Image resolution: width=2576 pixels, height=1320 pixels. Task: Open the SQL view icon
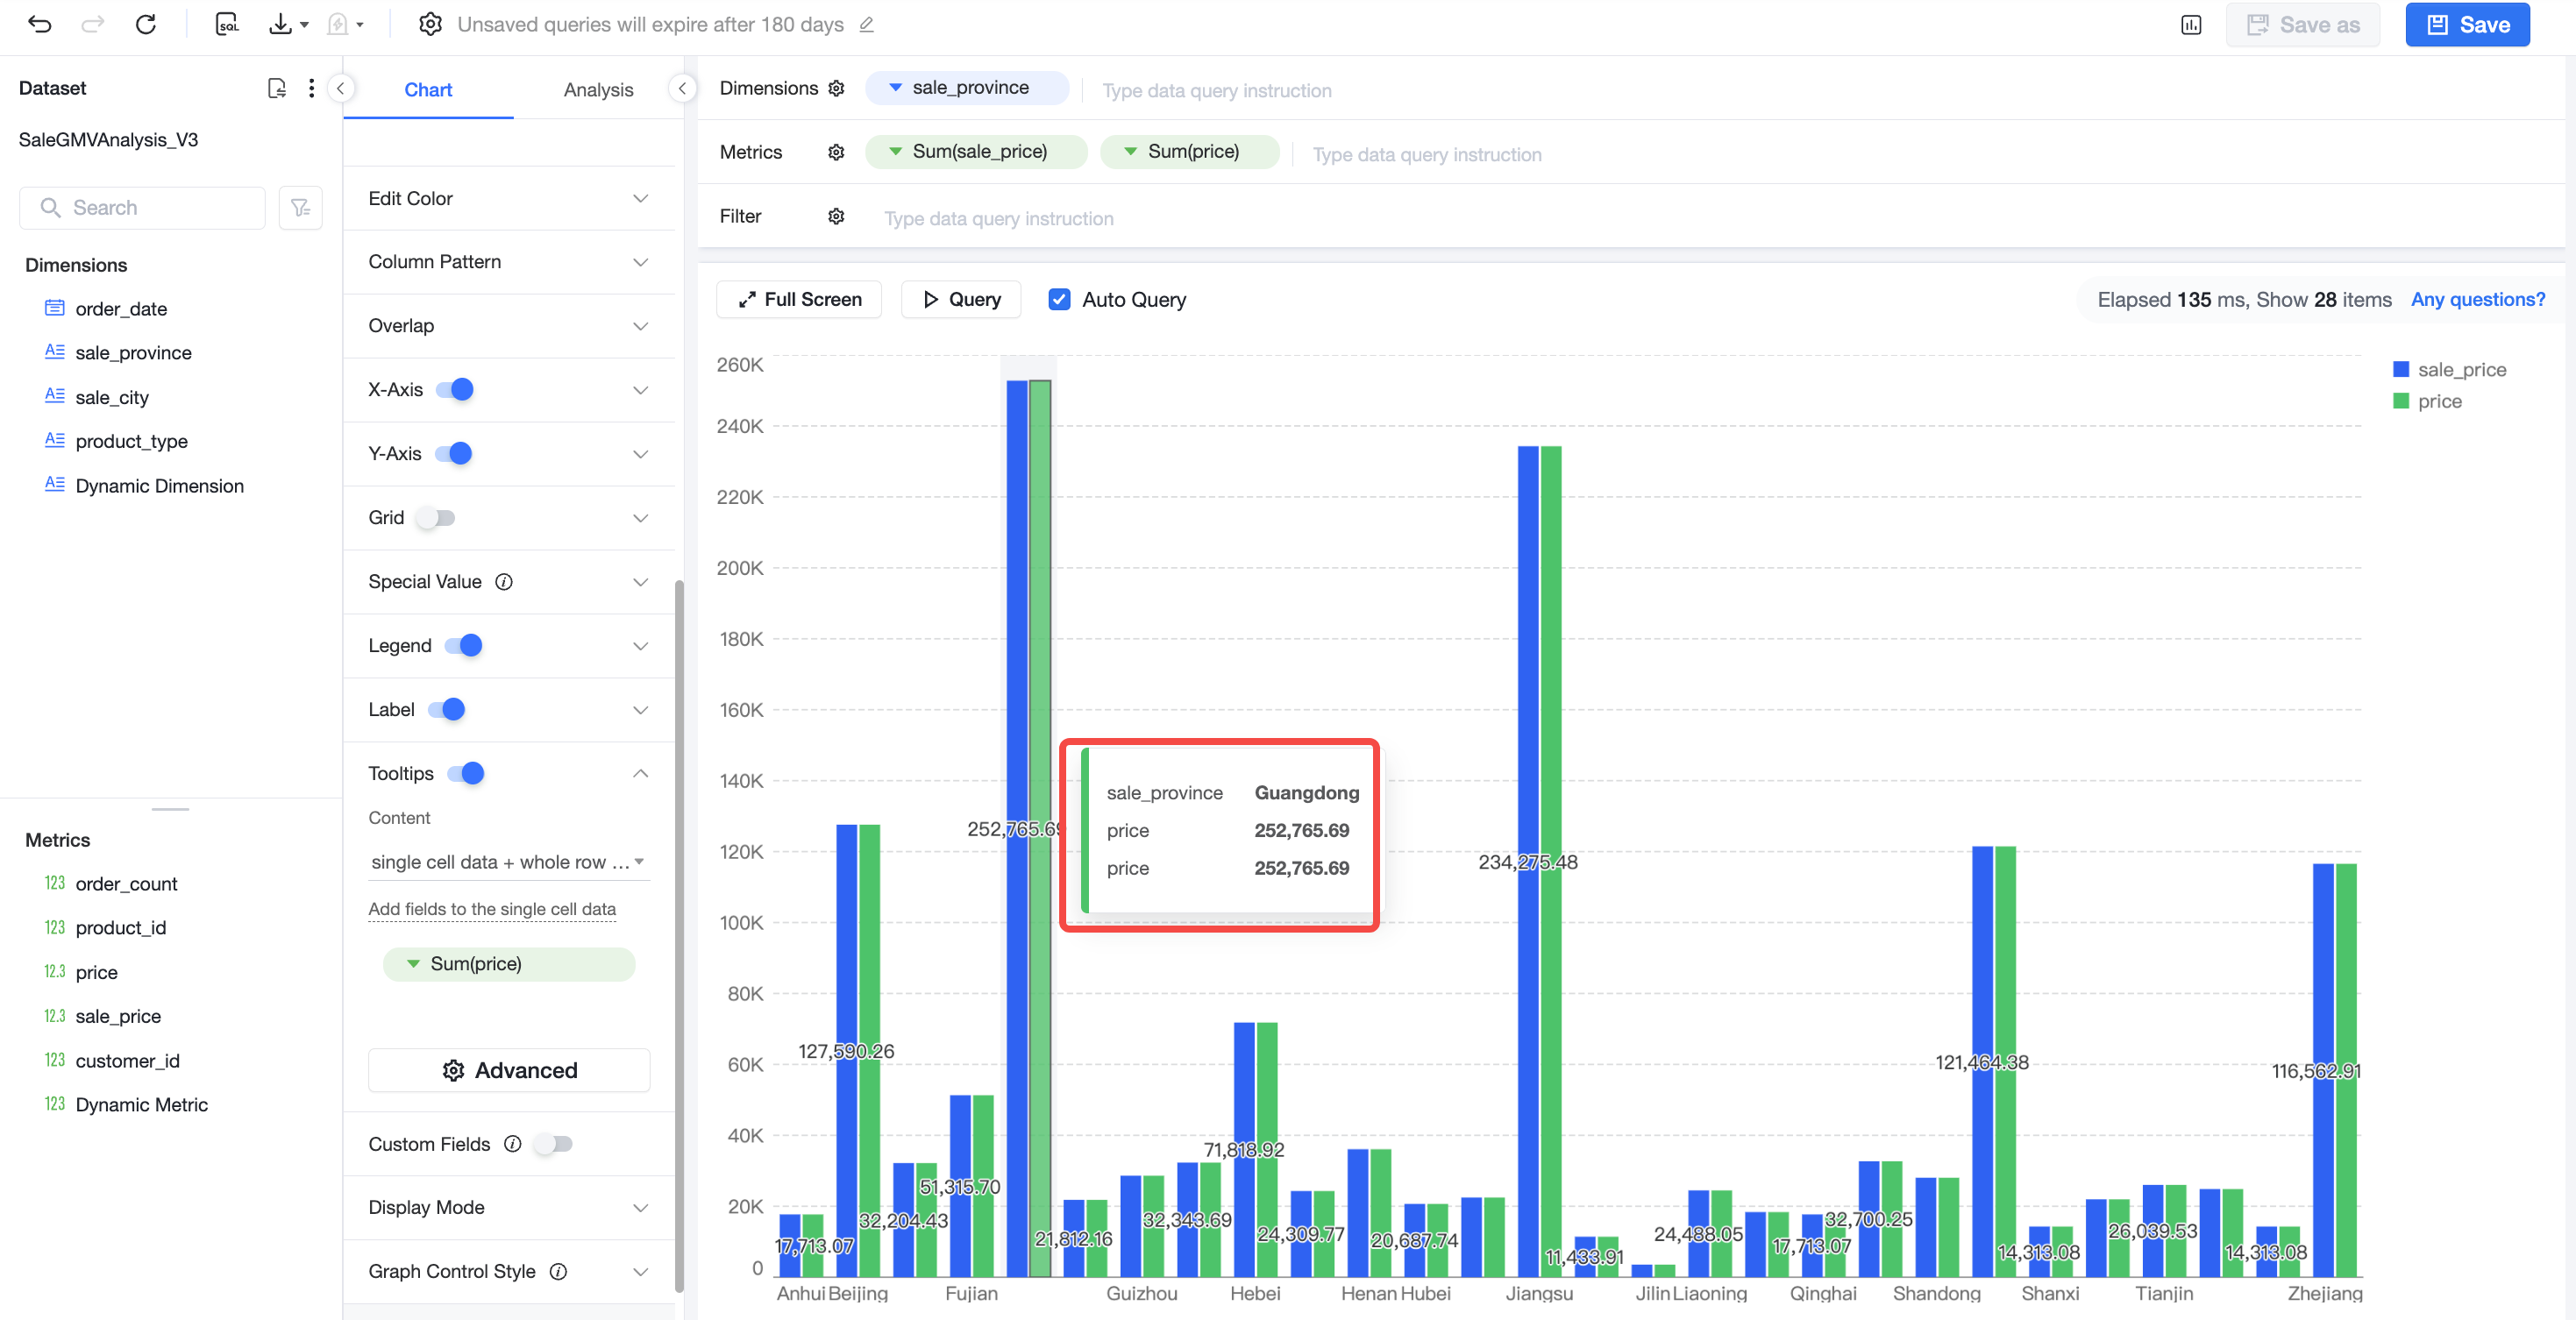point(227,24)
